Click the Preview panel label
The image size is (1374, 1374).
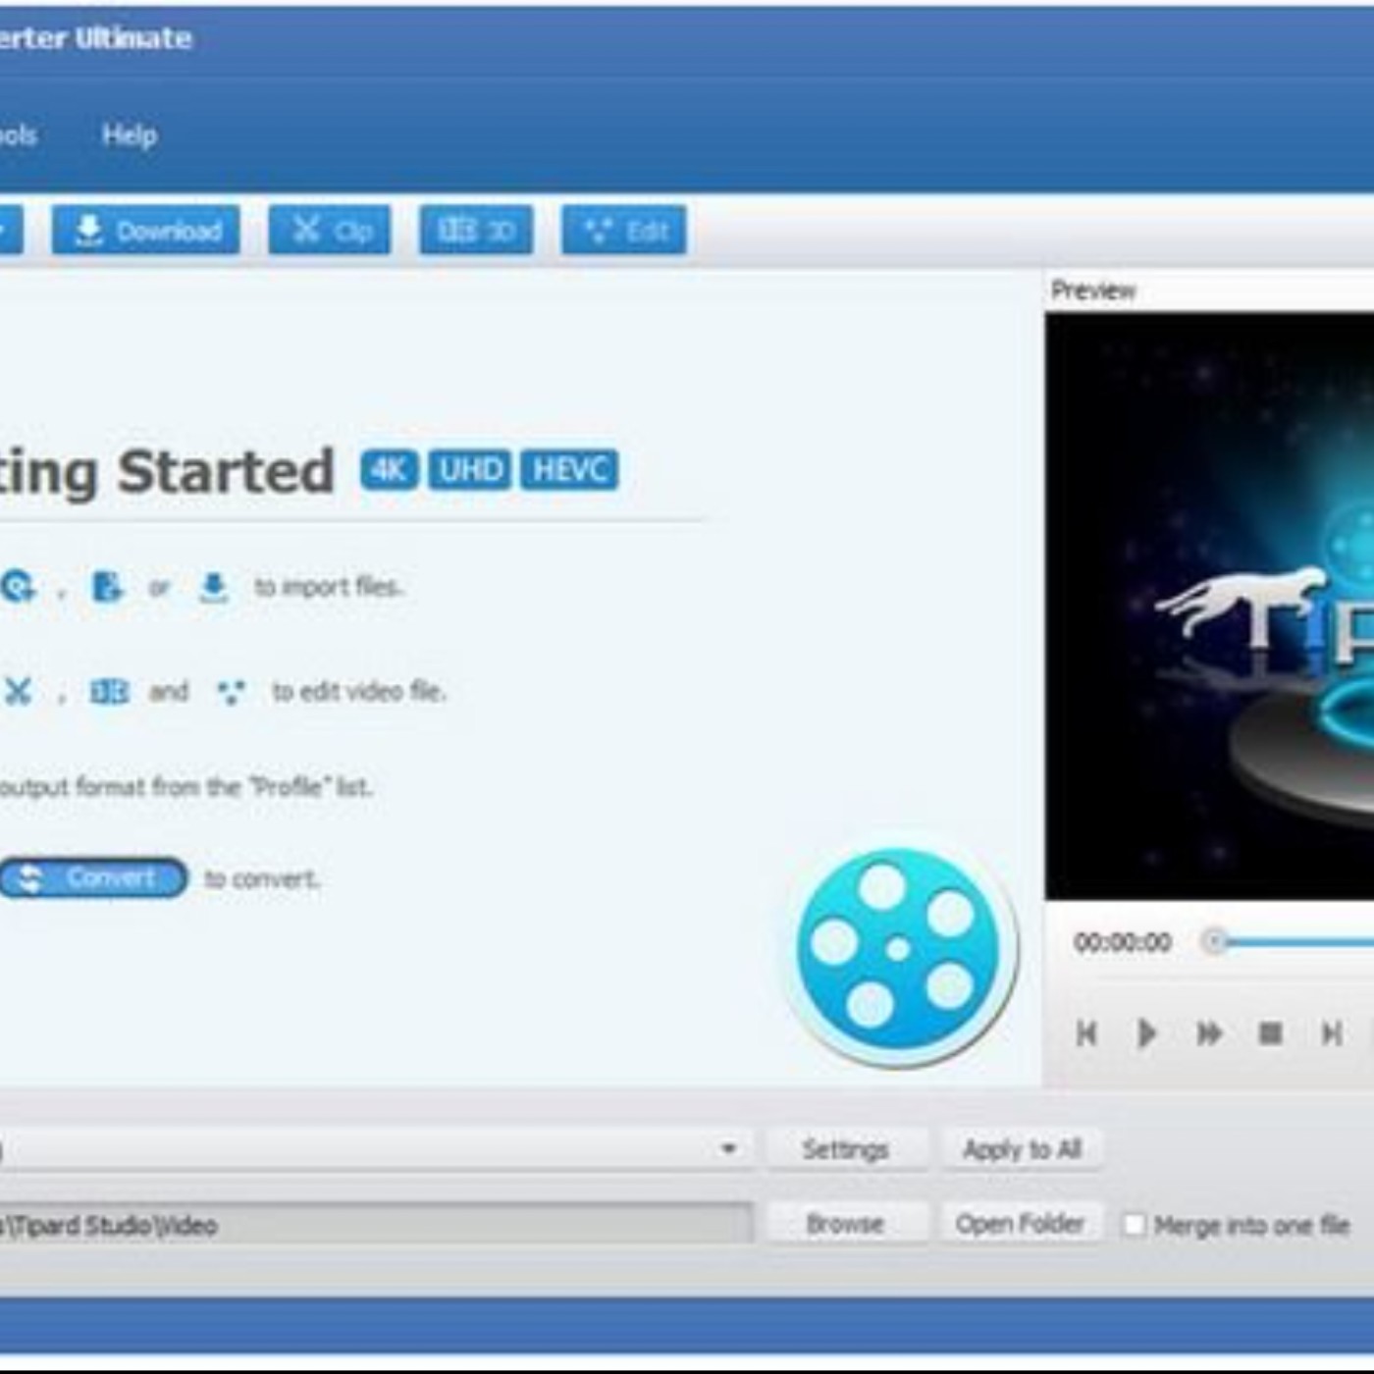tap(1093, 291)
